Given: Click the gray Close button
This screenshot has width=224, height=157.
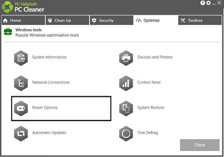Looking at the screenshot, I should pos(200,145).
